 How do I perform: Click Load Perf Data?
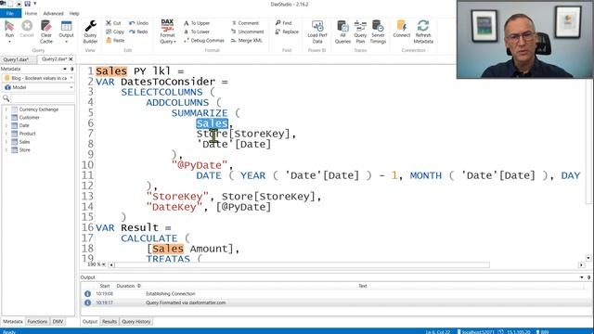click(x=317, y=32)
